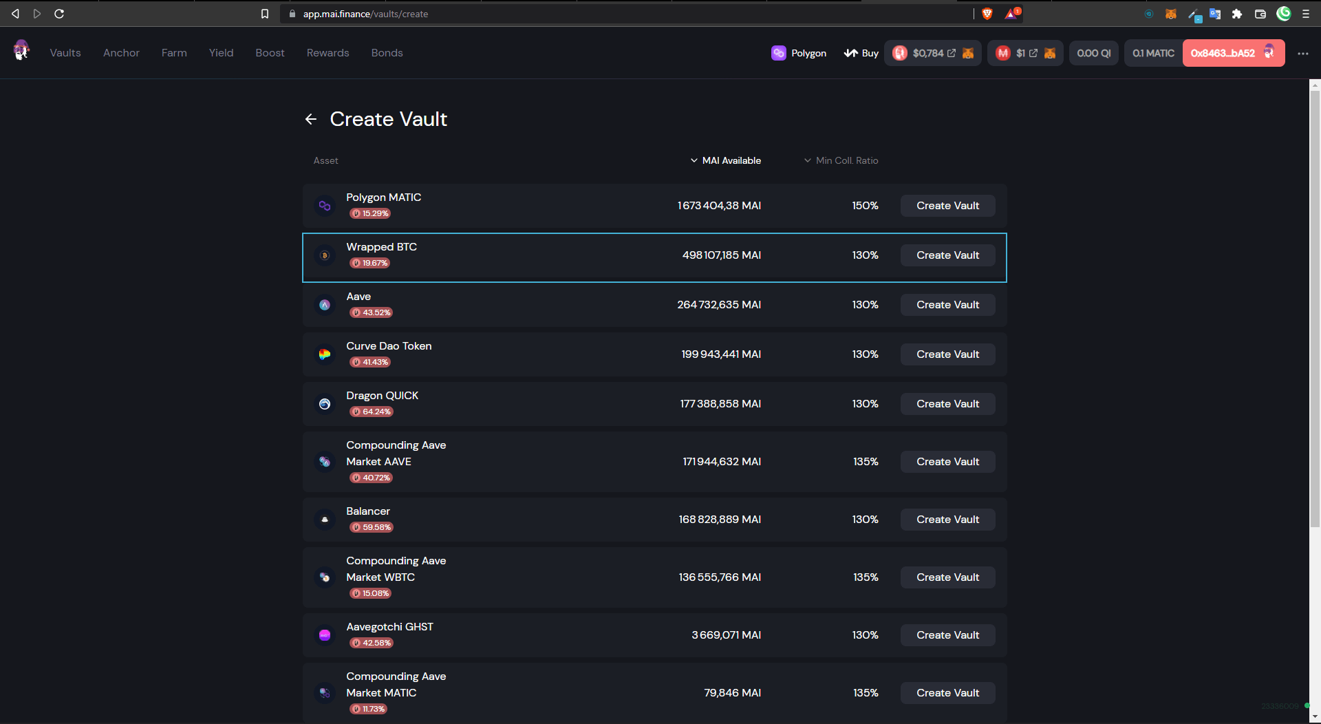
Task: Open the browser extensions puzzle icon
Action: pyautogui.click(x=1237, y=14)
